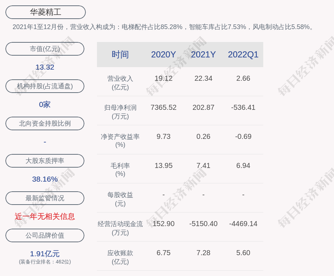334x276 pixels.
Task: Click gross margin value 6.94
Action: click(243, 165)
